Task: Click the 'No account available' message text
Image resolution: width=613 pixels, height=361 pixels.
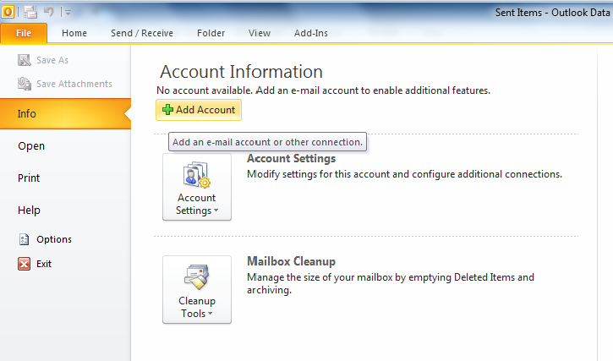Action: click(x=323, y=90)
